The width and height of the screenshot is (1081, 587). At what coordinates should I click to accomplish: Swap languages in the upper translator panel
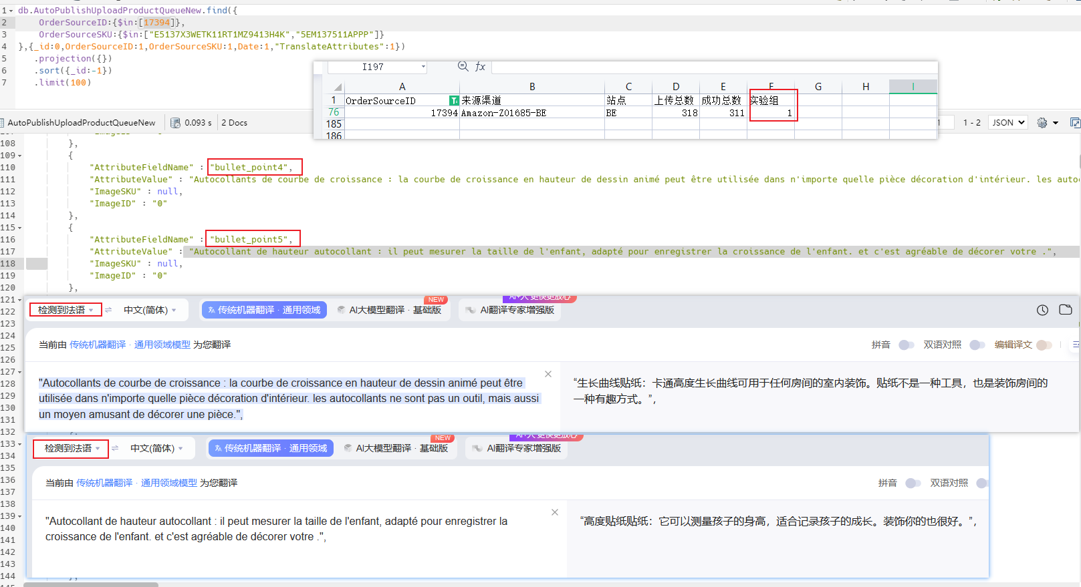coord(108,310)
